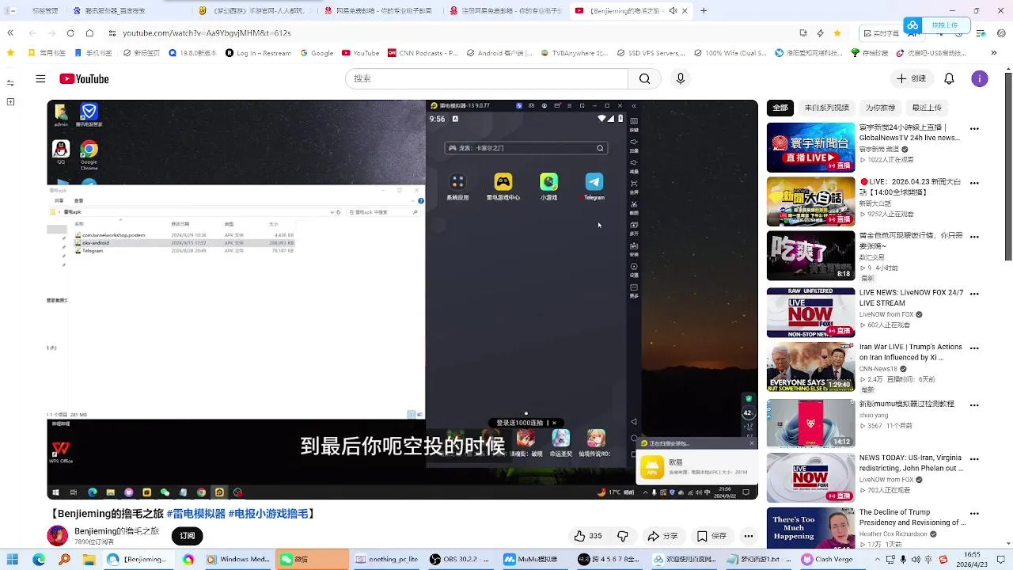Open File Explorer from the taskbar
The image size is (1013, 570).
click(89, 559)
